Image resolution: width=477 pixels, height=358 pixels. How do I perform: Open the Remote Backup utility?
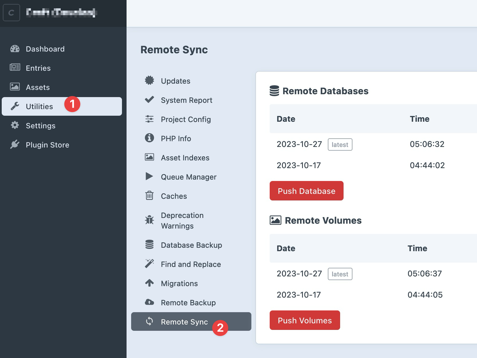click(188, 302)
